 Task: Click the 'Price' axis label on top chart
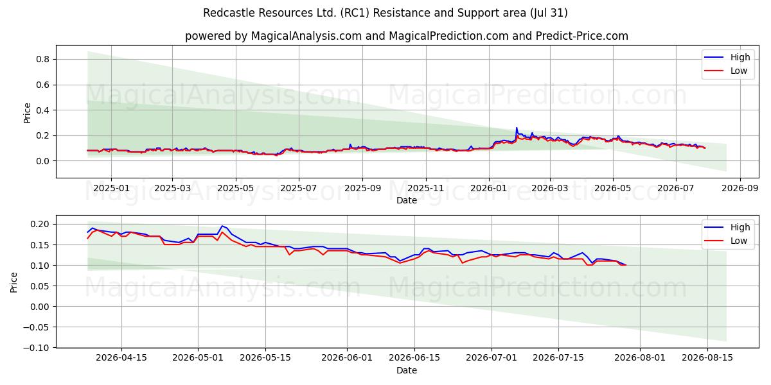(27, 112)
